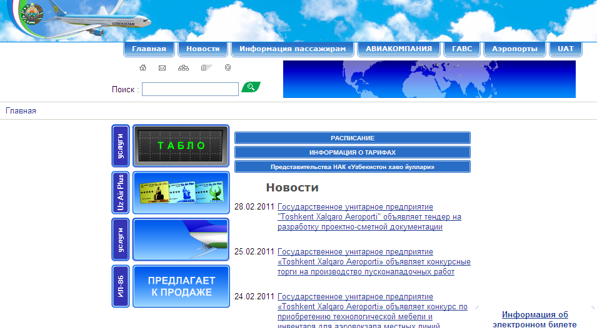Click the green magnifier search button

coord(251,87)
